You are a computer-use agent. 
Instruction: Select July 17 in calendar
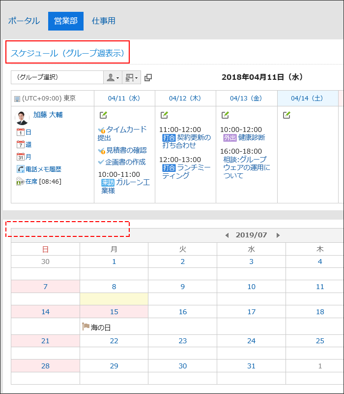tap(251, 312)
